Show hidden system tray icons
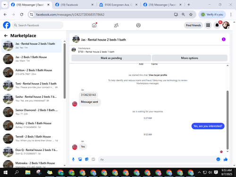The width and height of the screenshot is (236, 177). [199, 172]
